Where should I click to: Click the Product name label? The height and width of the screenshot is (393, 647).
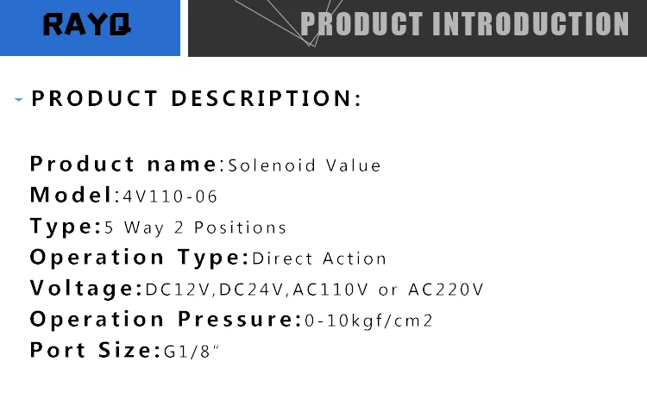[127, 164]
